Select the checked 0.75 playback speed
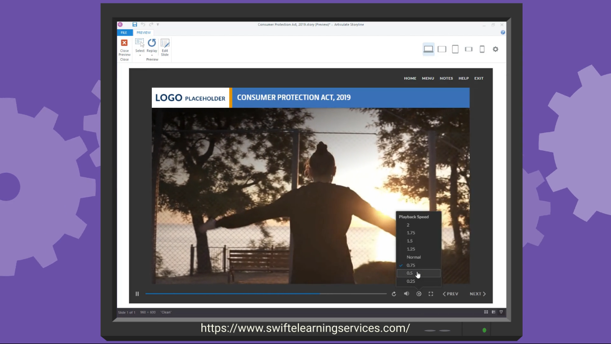This screenshot has height=344, width=611. [419, 265]
